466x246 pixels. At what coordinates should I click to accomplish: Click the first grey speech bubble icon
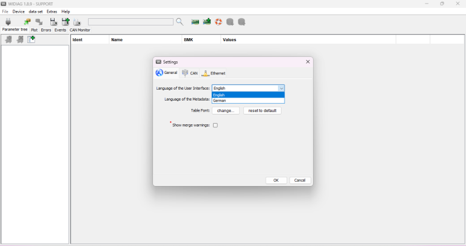click(230, 22)
